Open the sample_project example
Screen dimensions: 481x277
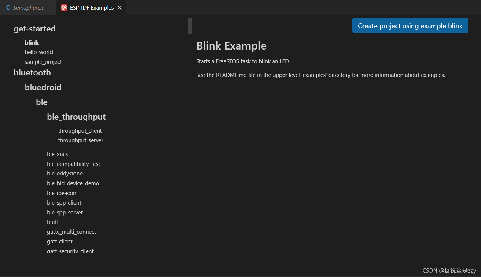(x=43, y=62)
